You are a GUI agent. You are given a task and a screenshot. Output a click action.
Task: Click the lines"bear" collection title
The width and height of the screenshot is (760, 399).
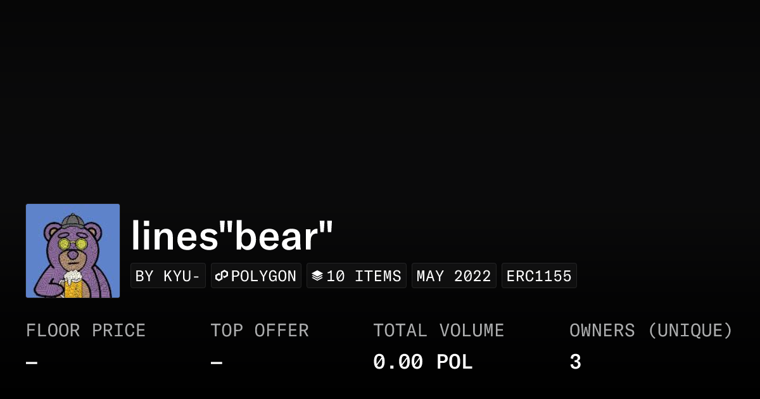coord(232,236)
